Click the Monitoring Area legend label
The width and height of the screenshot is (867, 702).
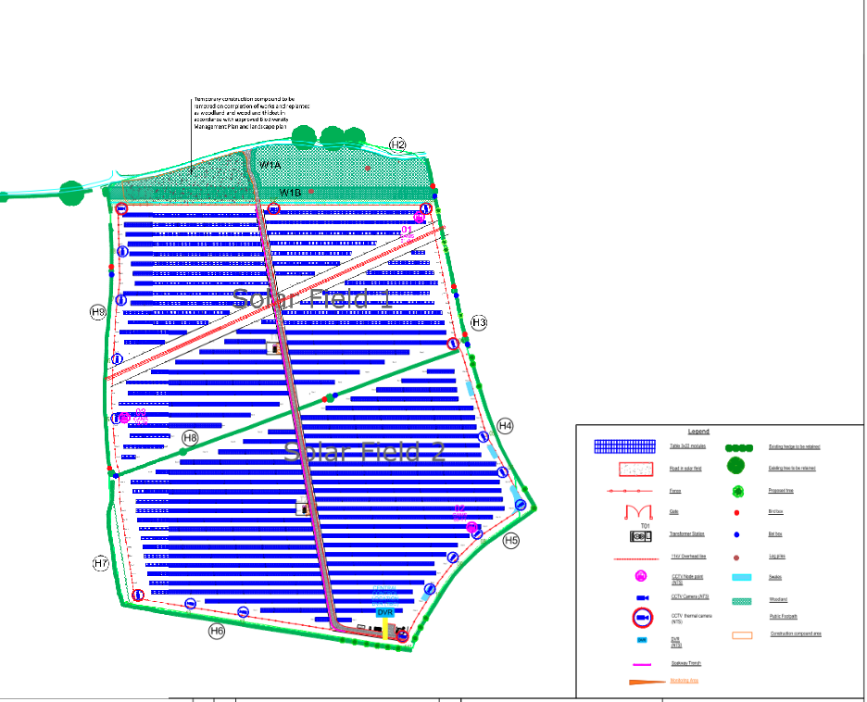point(684,681)
